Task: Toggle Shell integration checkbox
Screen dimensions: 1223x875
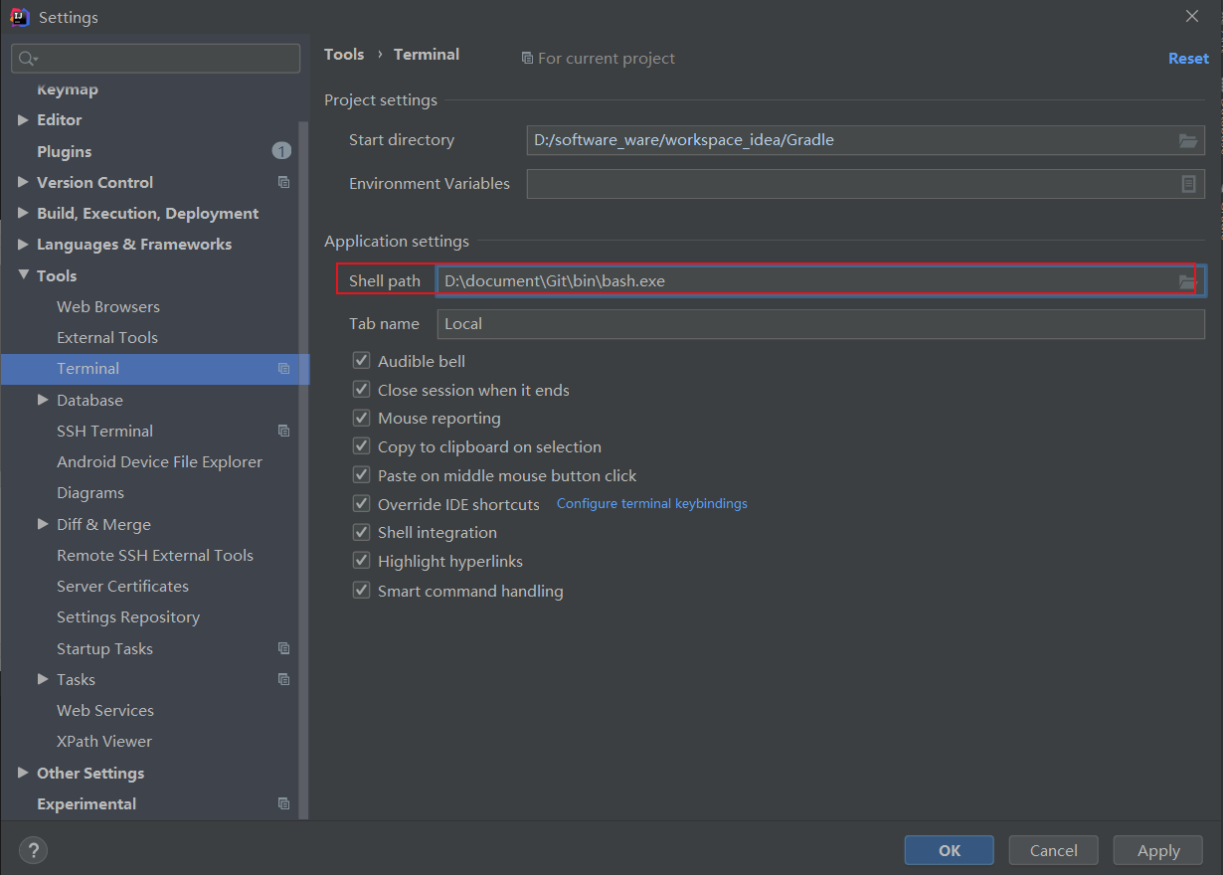Action: pyautogui.click(x=362, y=533)
